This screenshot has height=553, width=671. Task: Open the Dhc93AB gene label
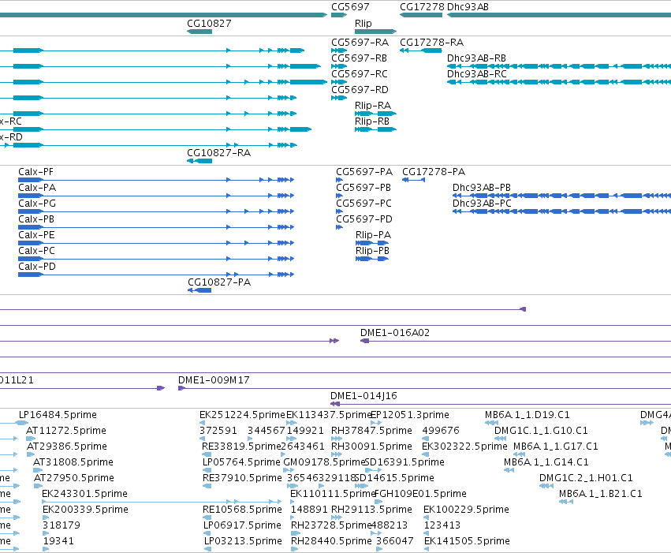pos(468,7)
